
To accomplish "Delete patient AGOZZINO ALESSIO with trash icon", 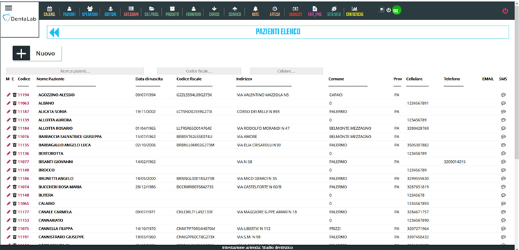I will coord(15,95).
